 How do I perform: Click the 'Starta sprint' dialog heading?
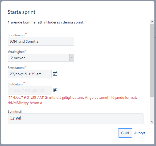pyautogui.click(x=22, y=12)
